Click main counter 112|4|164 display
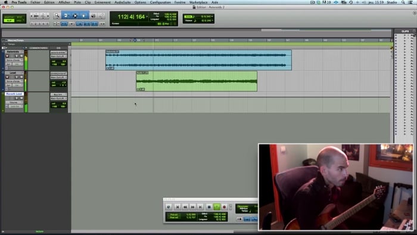Screen dimensions: 417x235 131,17
